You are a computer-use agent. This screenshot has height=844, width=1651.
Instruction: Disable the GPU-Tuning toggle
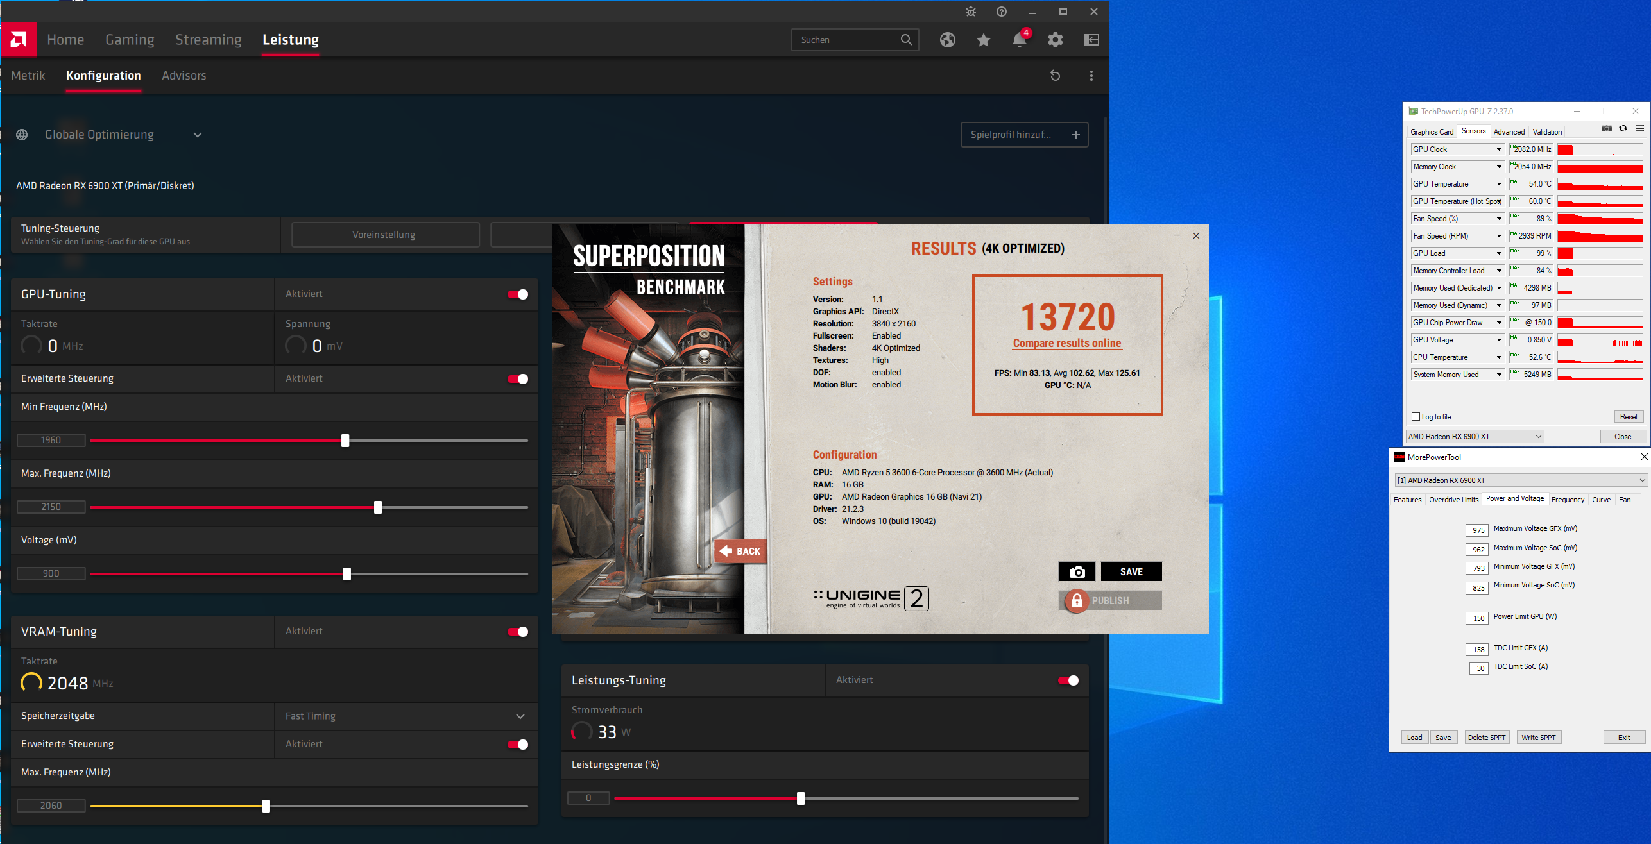518,294
